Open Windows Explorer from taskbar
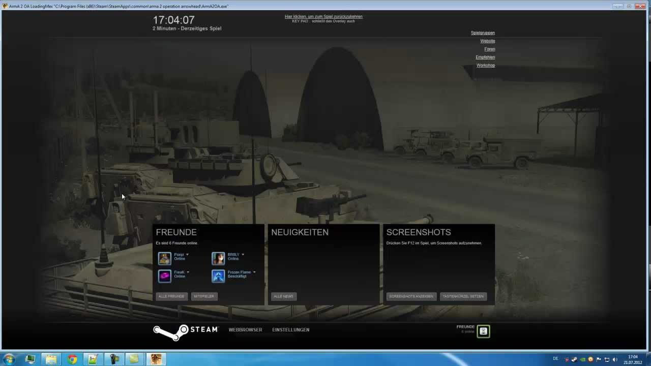The image size is (651, 366). tap(51, 359)
